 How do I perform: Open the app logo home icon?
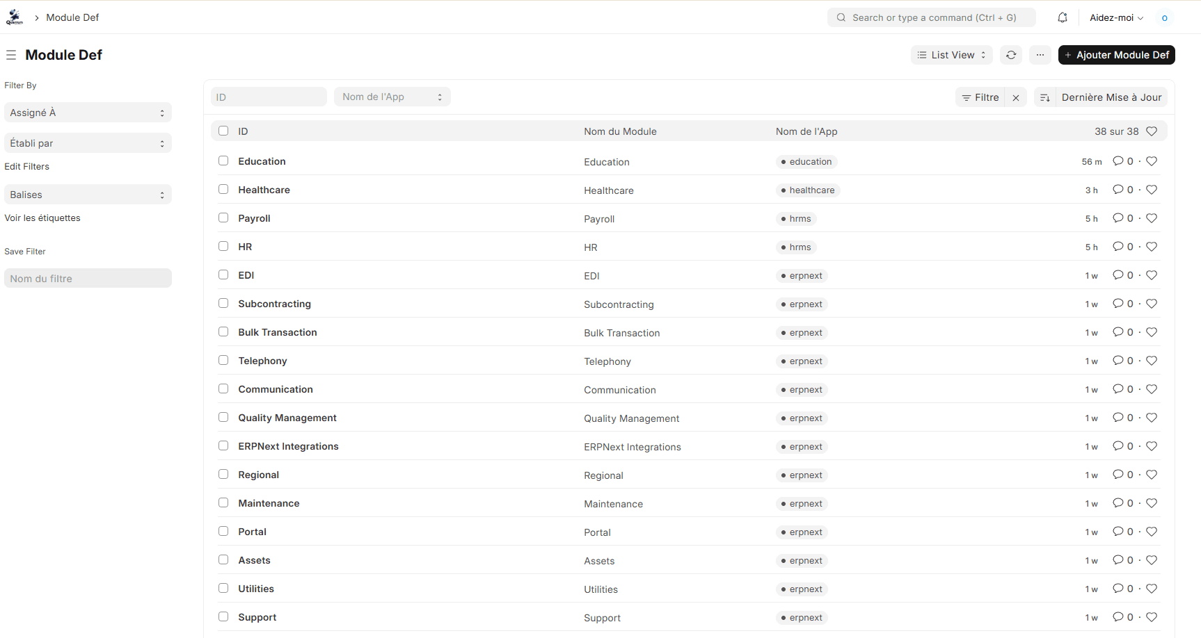15,17
